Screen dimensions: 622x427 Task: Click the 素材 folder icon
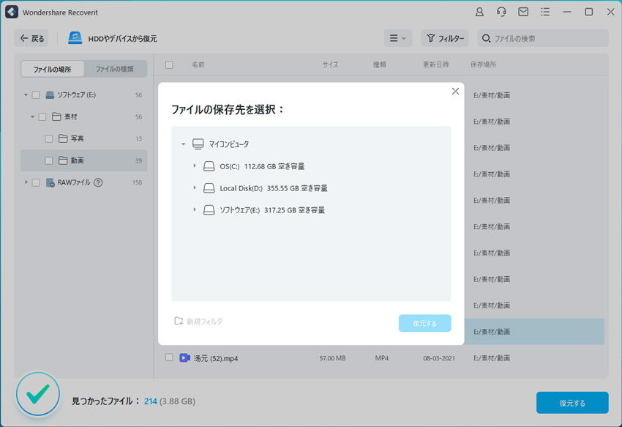click(x=56, y=116)
